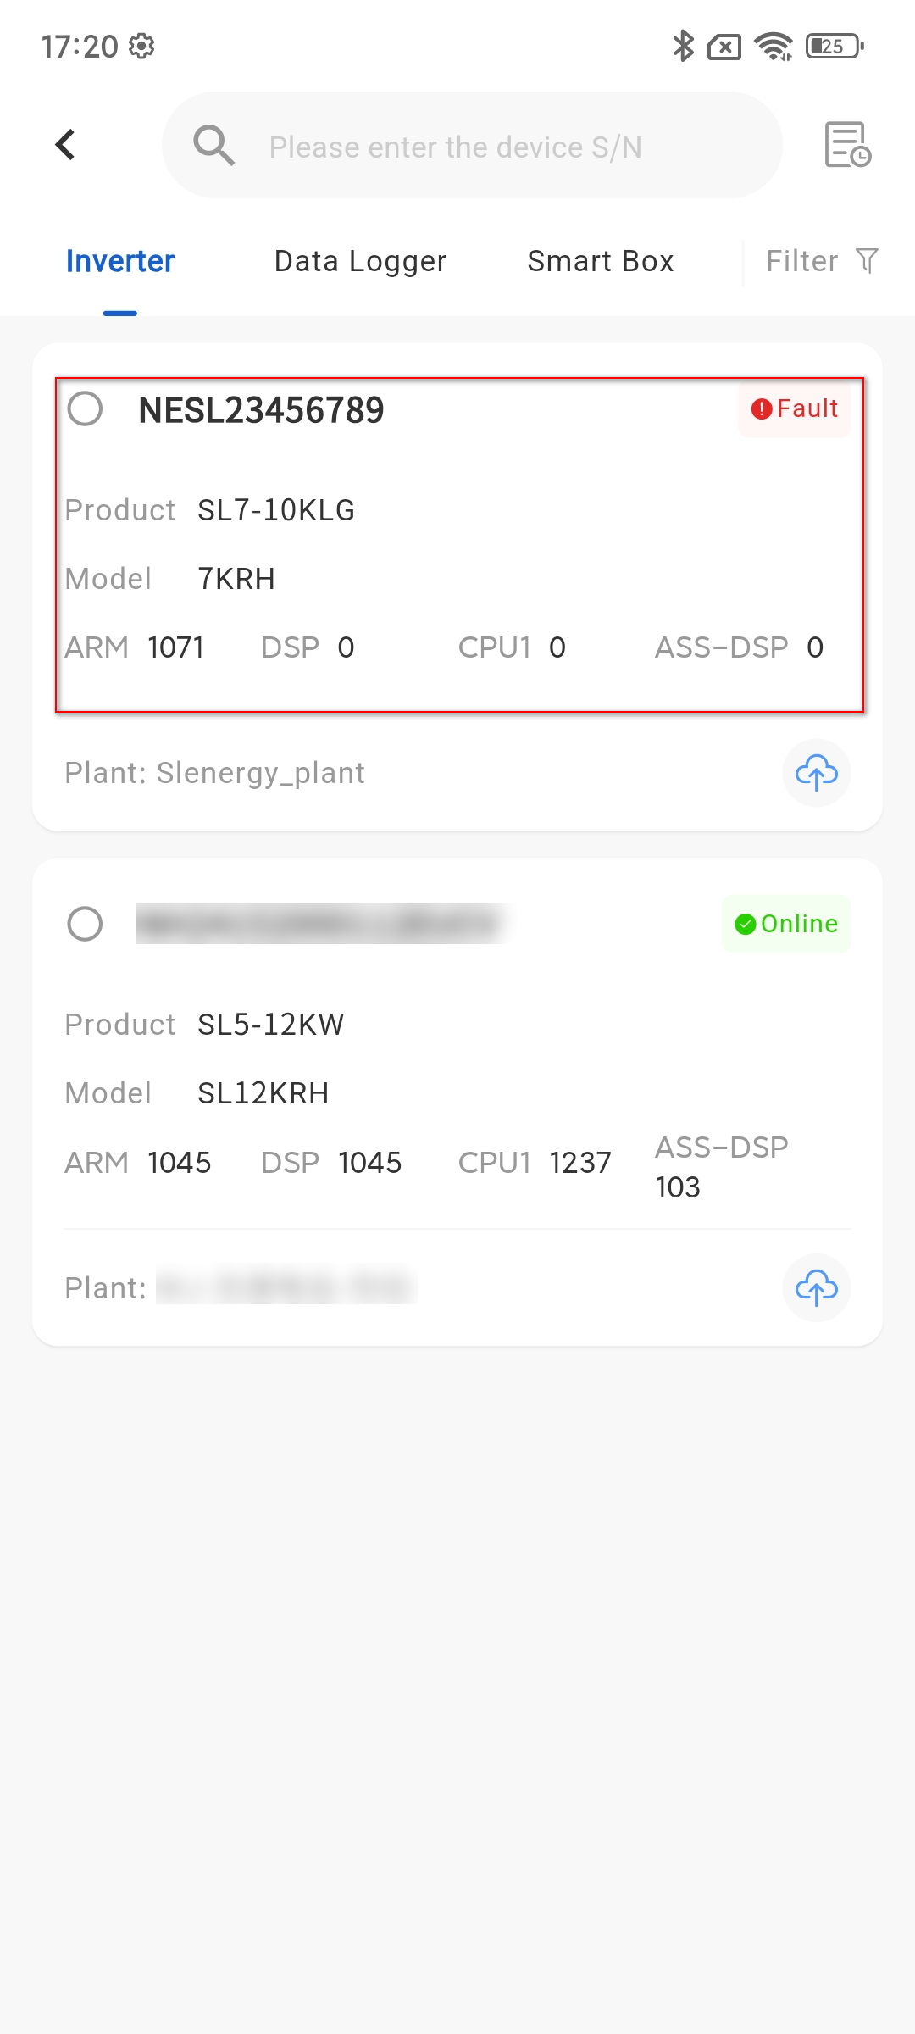Open the upgrade history log icon
Image resolution: width=915 pixels, height=2034 pixels.
(847, 145)
